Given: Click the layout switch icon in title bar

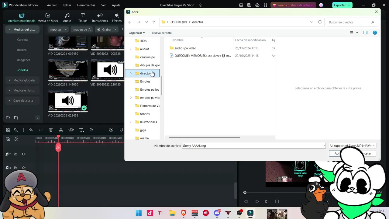Looking at the screenshot, I should 241,5.
